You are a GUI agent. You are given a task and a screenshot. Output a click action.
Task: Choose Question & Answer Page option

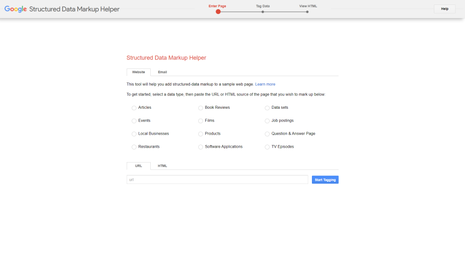(267, 134)
